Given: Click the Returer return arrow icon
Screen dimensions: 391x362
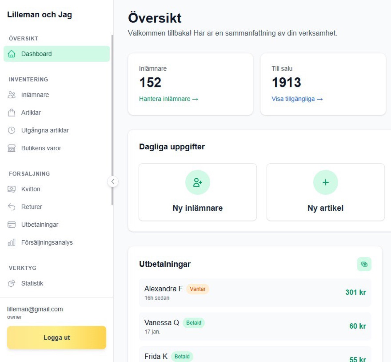Looking at the screenshot, I should click(x=11, y=207).
